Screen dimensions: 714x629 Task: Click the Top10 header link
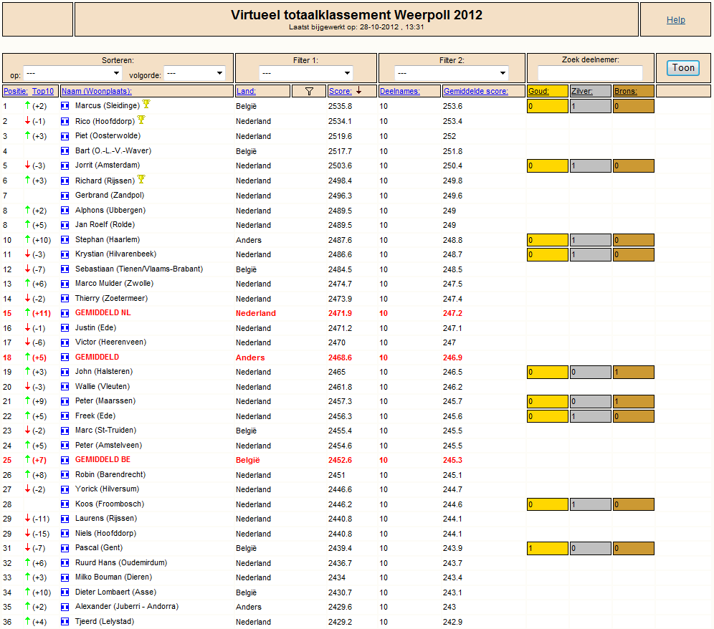(43, 91)
